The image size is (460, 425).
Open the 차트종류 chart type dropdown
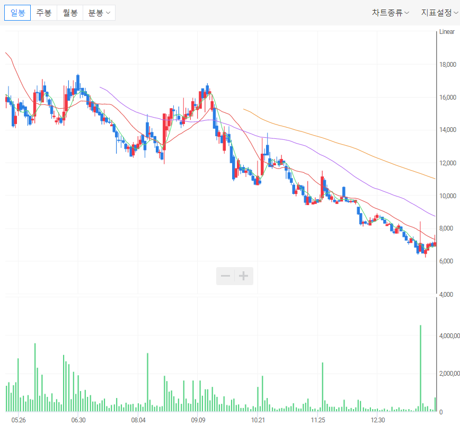390,13
